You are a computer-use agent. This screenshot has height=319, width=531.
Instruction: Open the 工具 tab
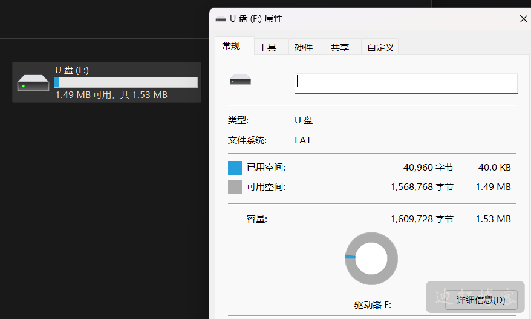(x=267, y=47)
